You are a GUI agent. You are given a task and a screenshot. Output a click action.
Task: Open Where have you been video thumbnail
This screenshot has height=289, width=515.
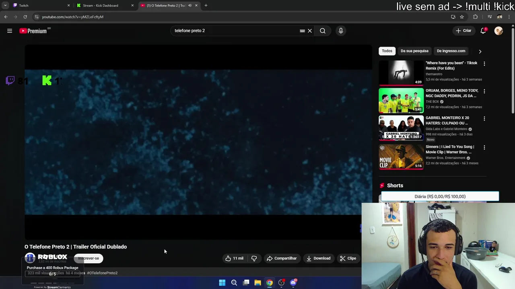[401, 73]
